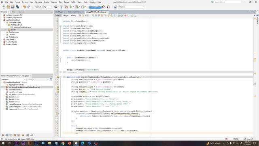The image size is (259, 146).
Task: Toggle Fully Qualified Names in Navigator
Action: [23, 135]
